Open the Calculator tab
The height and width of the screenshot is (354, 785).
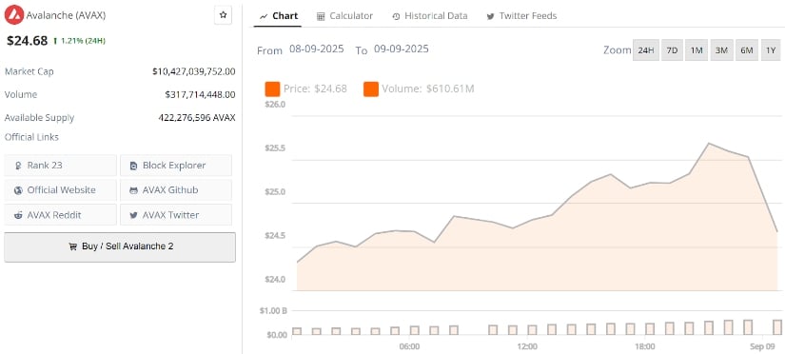click(x=344, y=16)
